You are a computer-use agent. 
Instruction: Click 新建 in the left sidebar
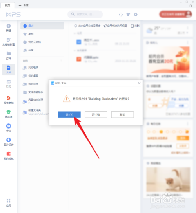9,28
